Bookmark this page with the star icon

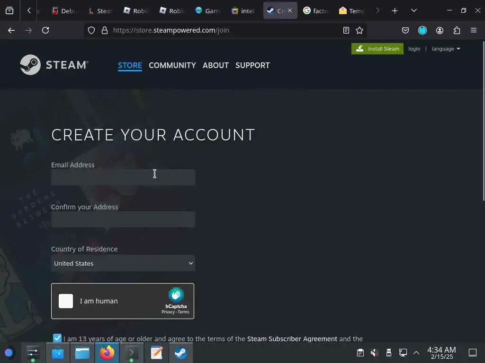click(359, 30)
